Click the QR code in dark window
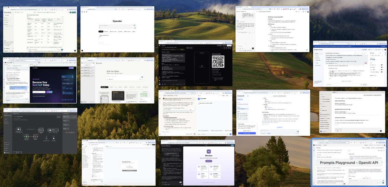Screen dimensions: 388x187 point(218,62)
